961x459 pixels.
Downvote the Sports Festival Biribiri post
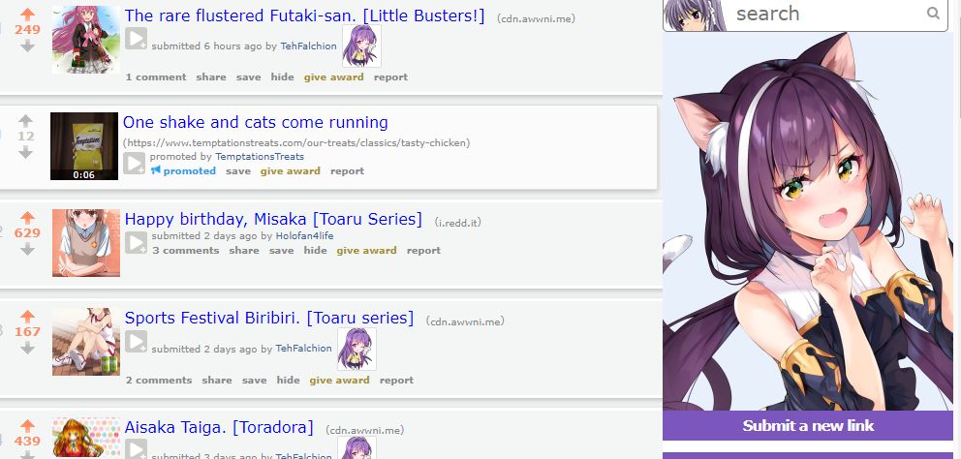[27, 348]
